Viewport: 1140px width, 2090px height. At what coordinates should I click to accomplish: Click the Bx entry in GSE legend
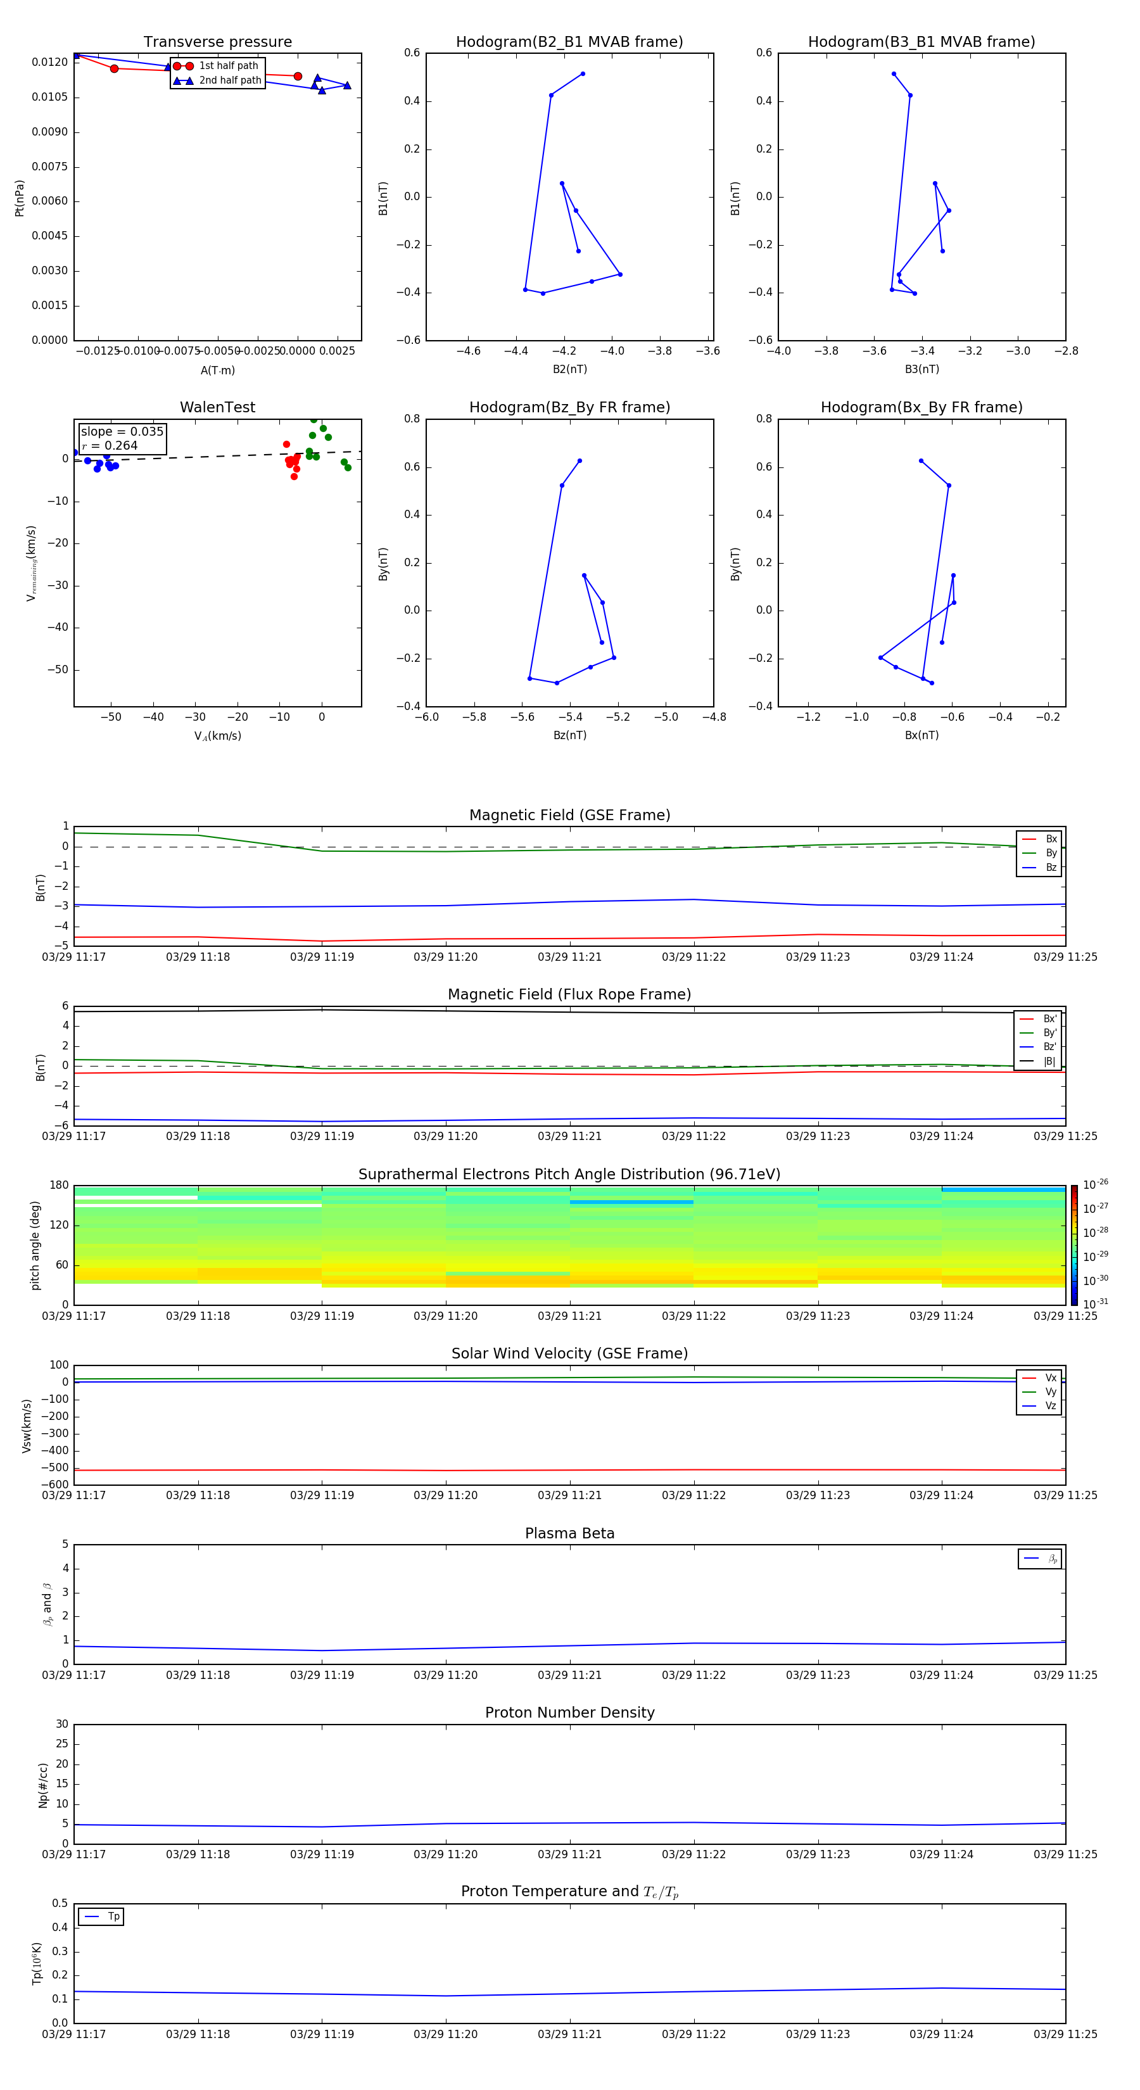tap(1039, 839)
